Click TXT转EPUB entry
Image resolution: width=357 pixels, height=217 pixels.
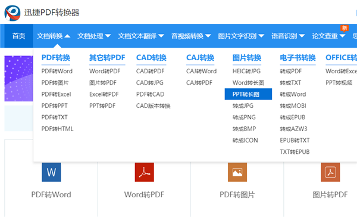point(295,152)
